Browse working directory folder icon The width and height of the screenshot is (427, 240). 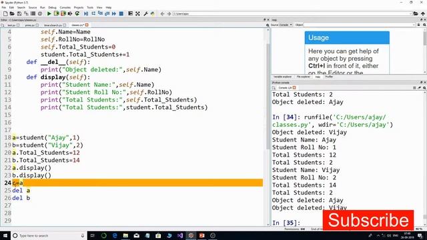click(416, 13)
